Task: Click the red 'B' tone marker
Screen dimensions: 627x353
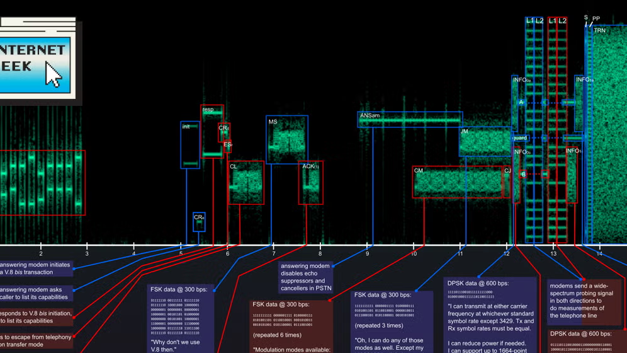Action: 523,174
